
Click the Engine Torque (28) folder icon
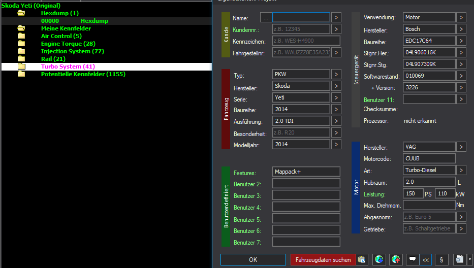point(21,44)
